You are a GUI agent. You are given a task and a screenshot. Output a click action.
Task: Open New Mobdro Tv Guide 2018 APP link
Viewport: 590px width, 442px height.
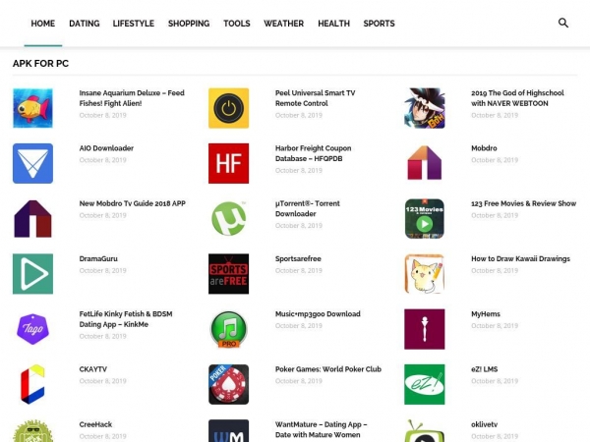click(x=133, y=203)
